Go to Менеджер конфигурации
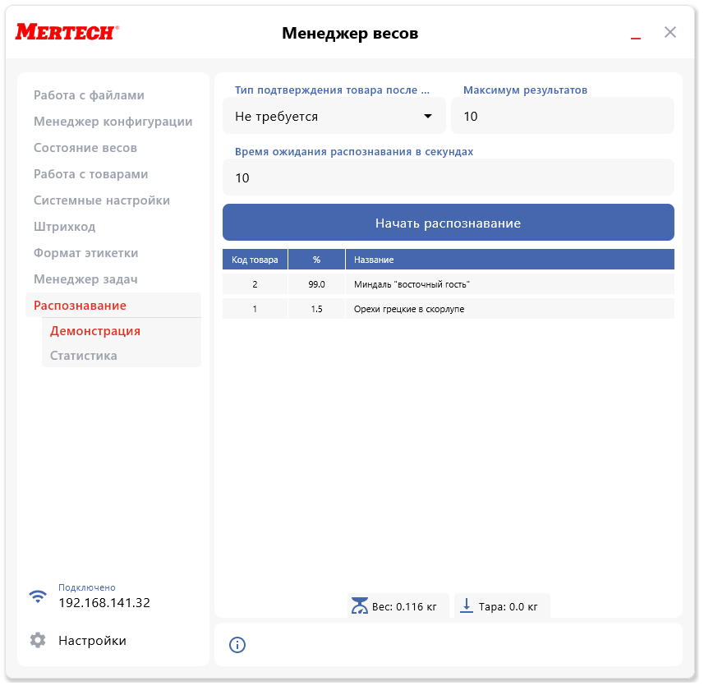Viewport: 704px width, 686px height. (113, 122)
